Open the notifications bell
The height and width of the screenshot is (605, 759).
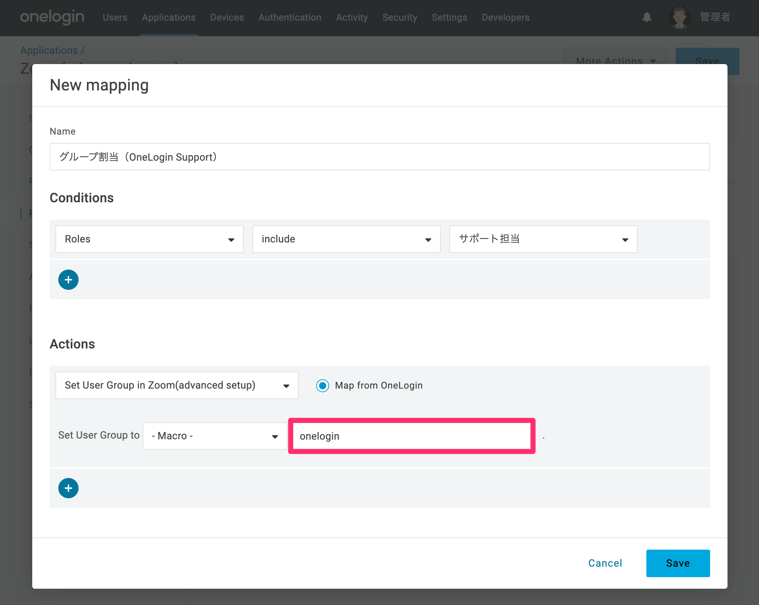coord(647,17)
